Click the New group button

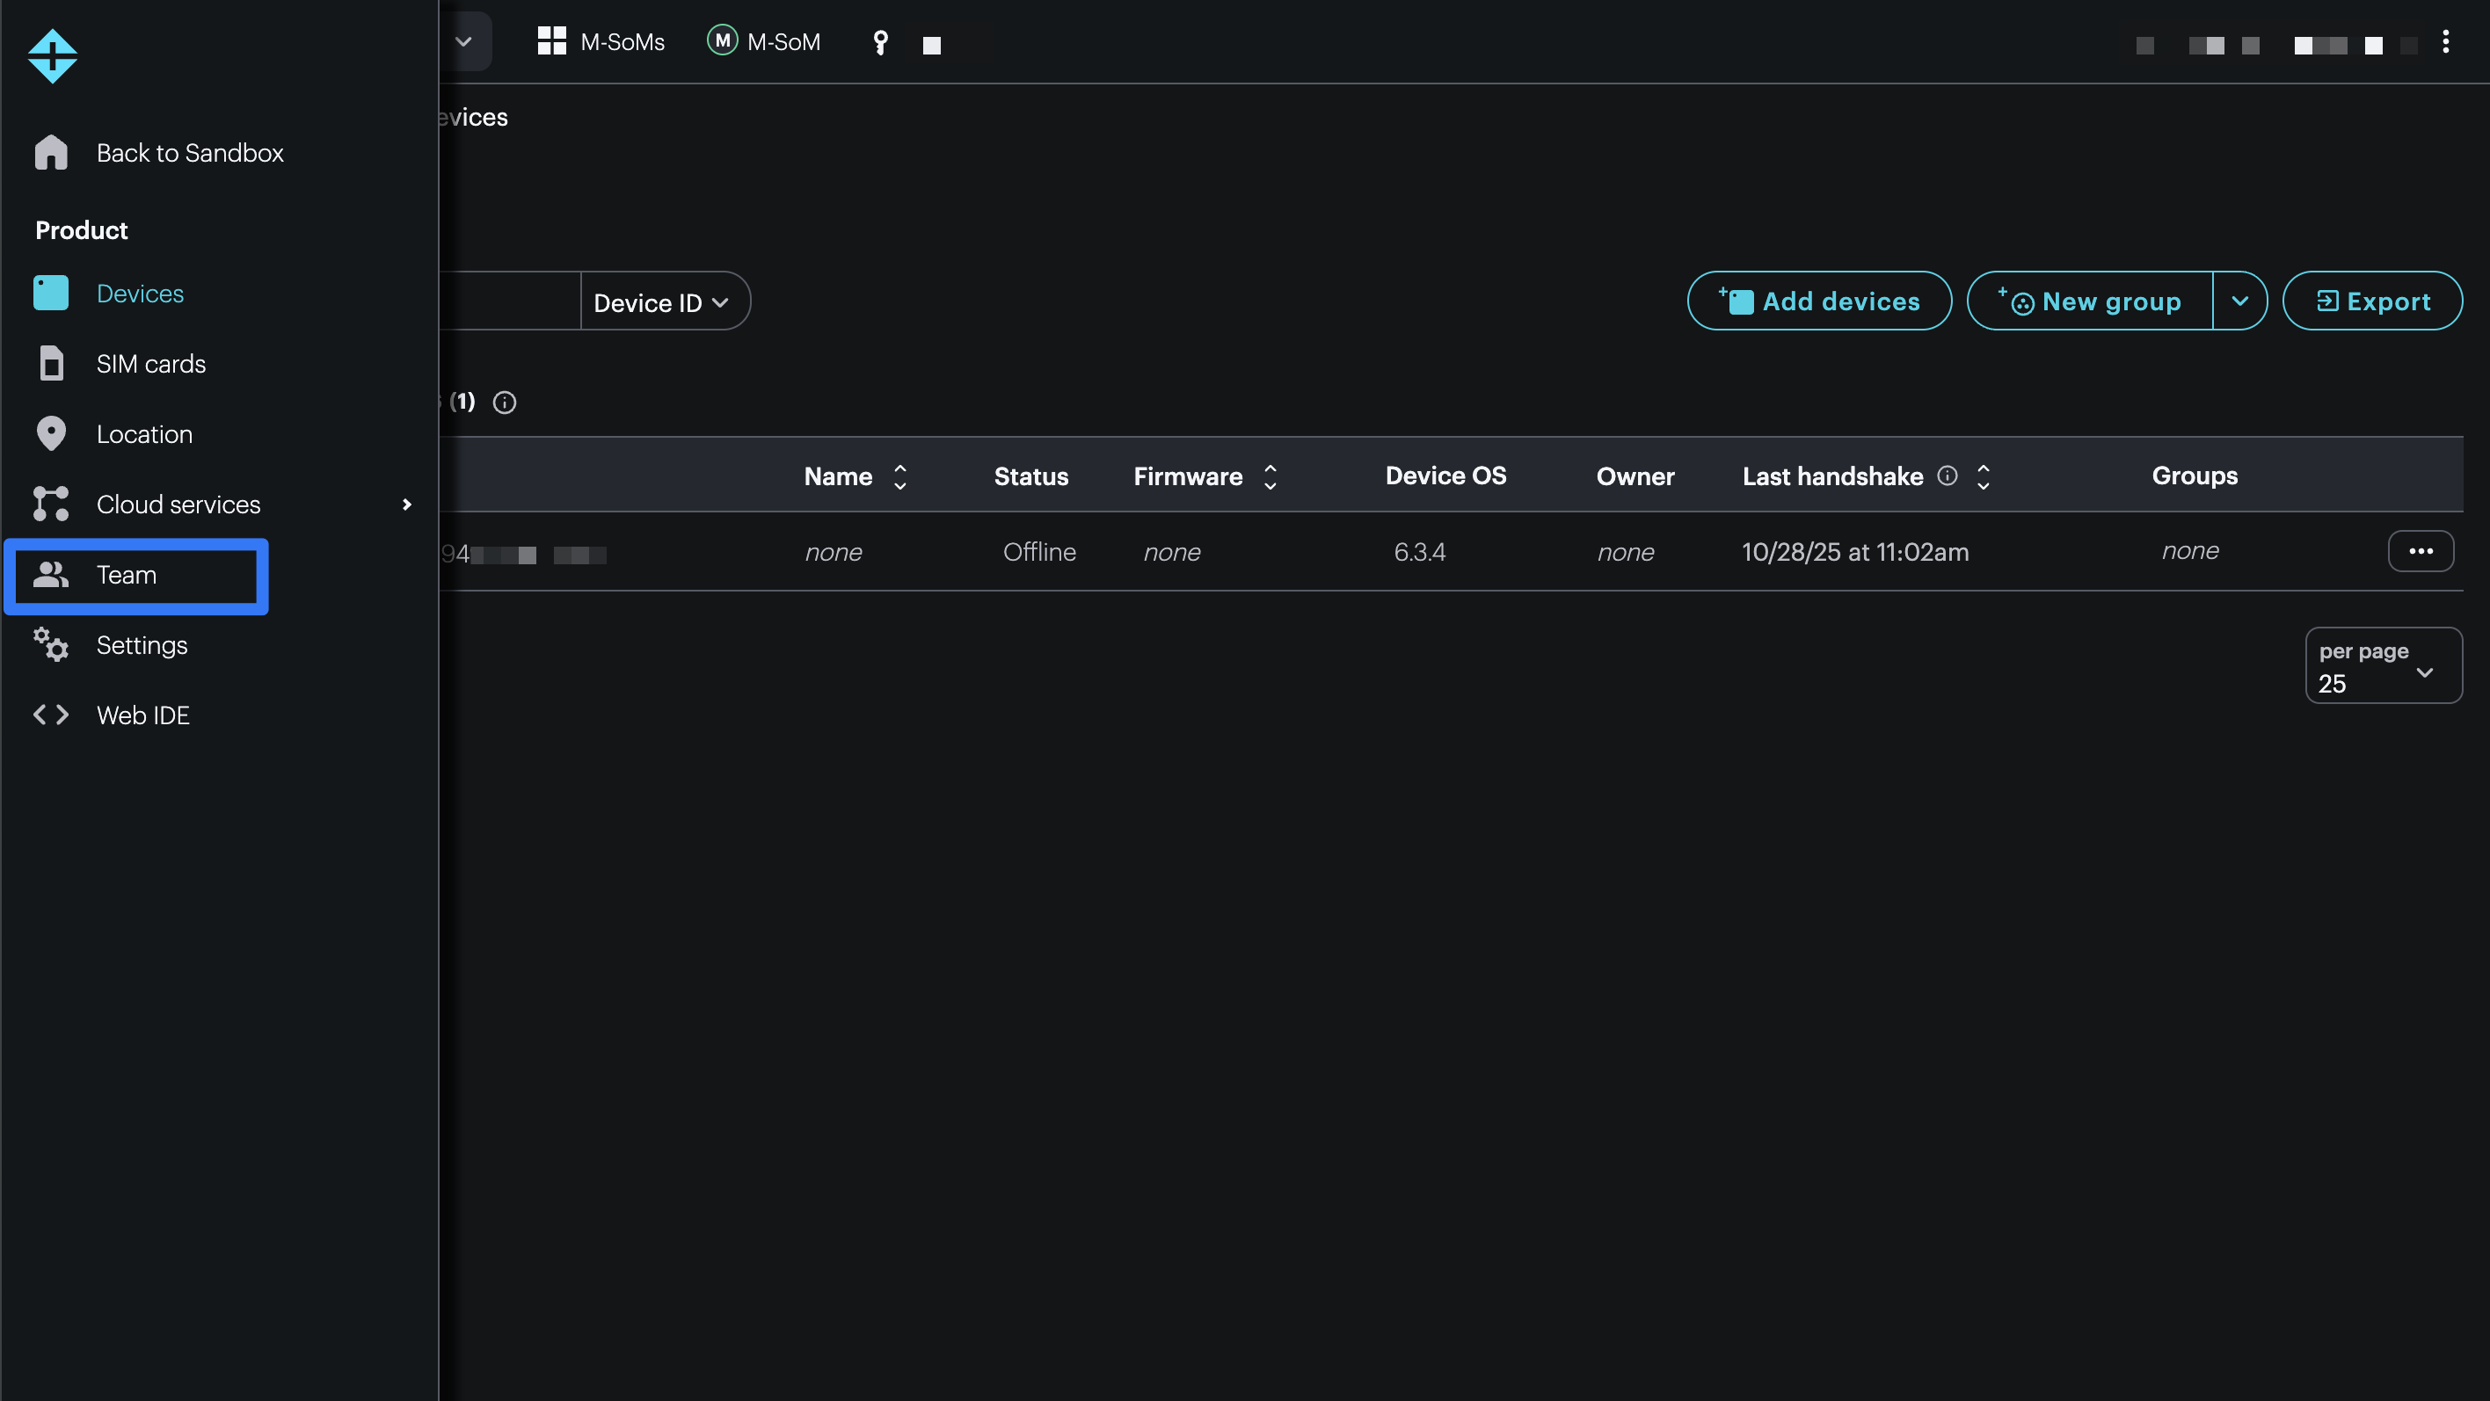tap(2090, 301)
